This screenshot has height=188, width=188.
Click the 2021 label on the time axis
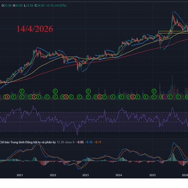tap(20, 175)
